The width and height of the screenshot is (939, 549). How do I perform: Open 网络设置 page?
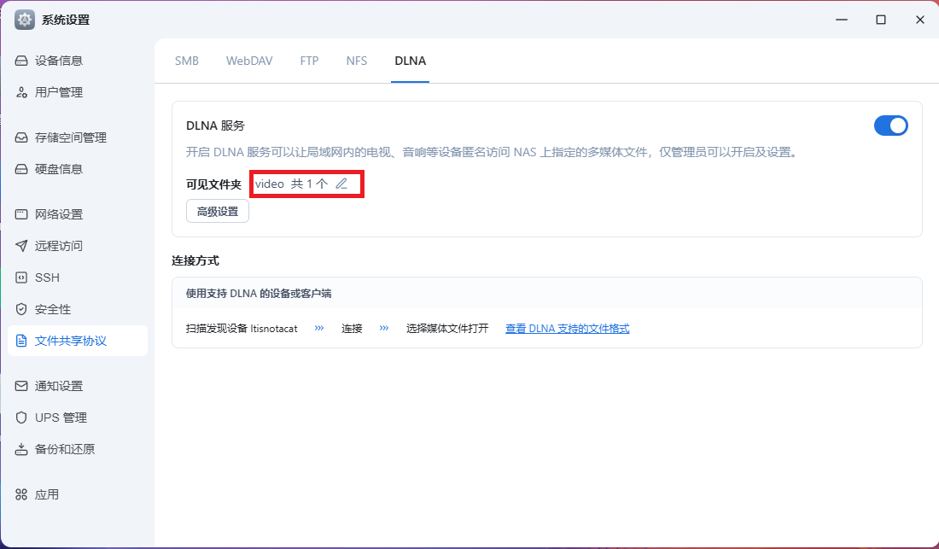tap(78, 214)
